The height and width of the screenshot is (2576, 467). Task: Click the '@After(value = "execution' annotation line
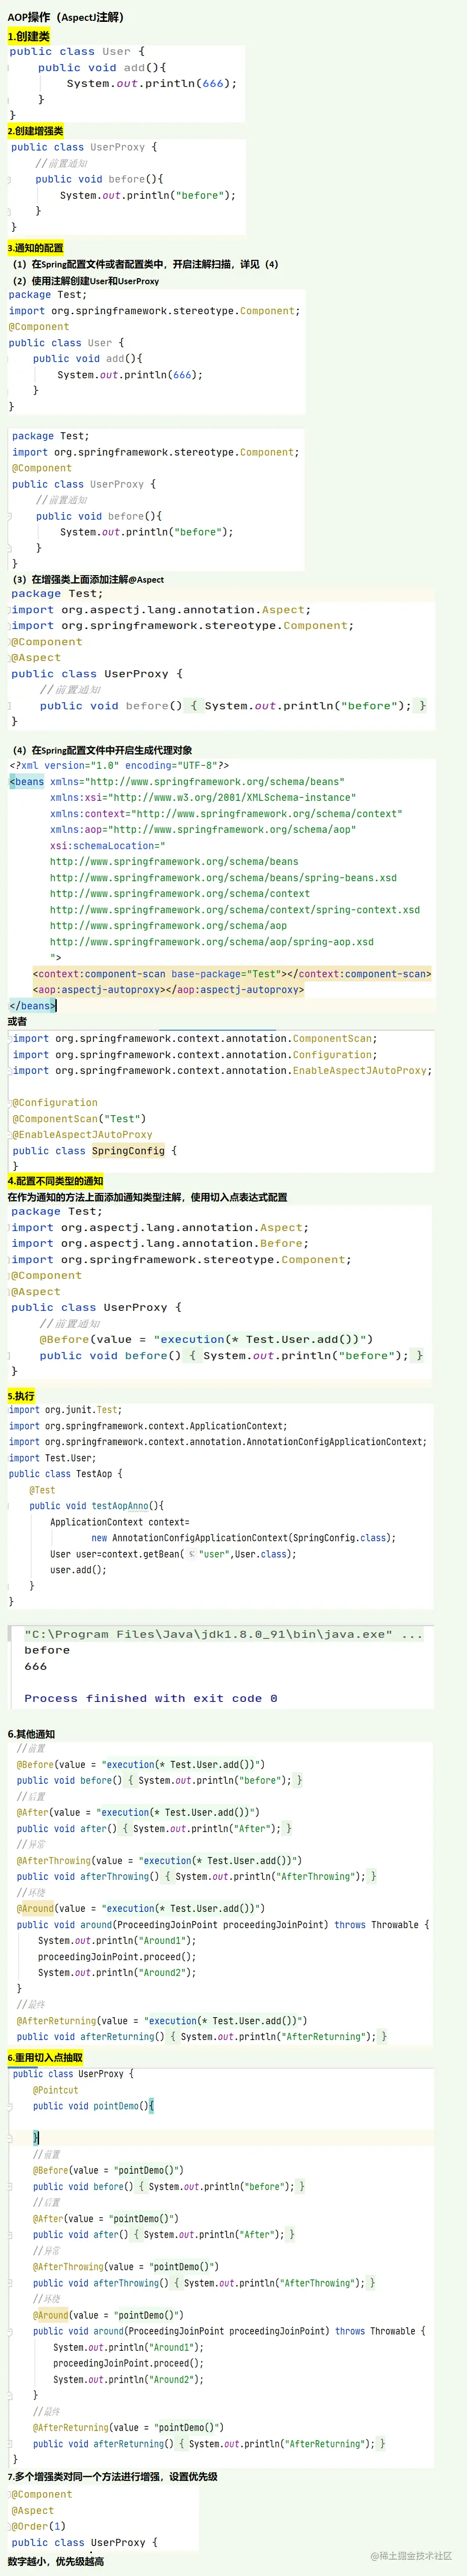(x=138, y=1812)
